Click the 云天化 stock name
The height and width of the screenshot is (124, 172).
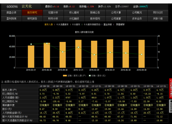click(27, 6)
